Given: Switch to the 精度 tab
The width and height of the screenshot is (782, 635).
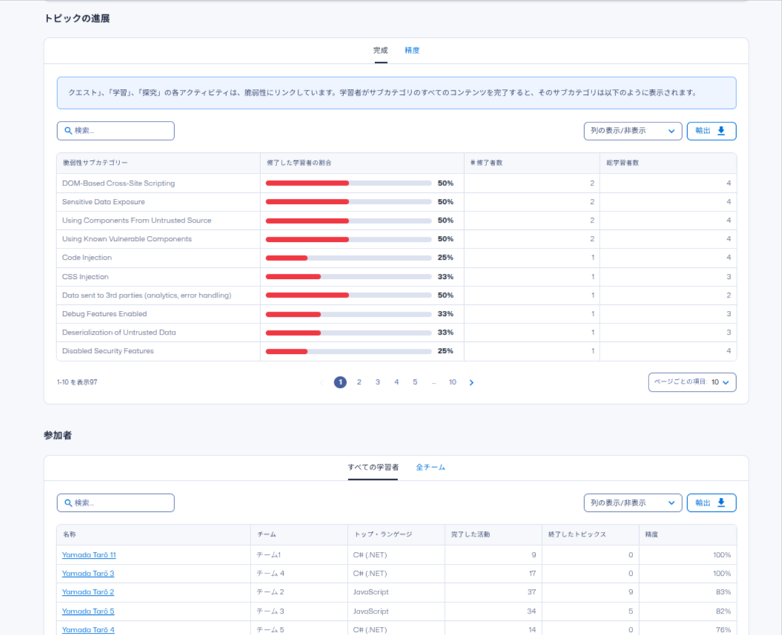Looking at the screenshot, I should pyautogui.click(x=412, y=50).
